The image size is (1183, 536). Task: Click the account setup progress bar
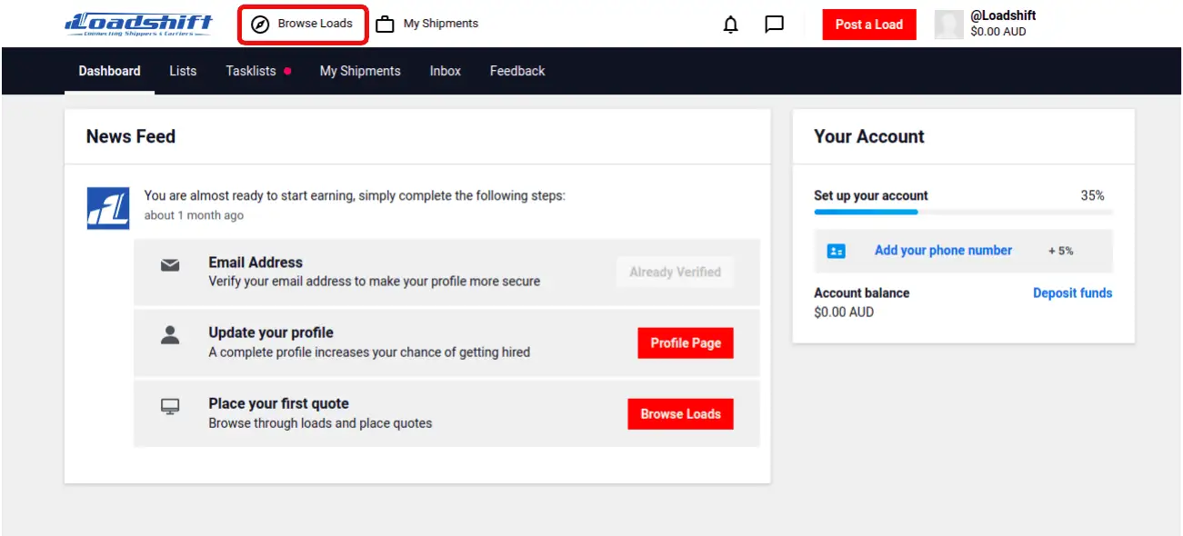(962, 212)
